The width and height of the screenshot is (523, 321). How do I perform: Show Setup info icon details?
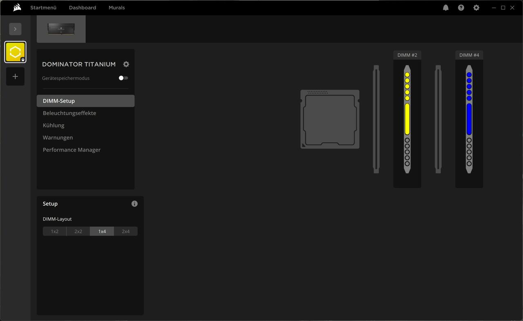134,204
